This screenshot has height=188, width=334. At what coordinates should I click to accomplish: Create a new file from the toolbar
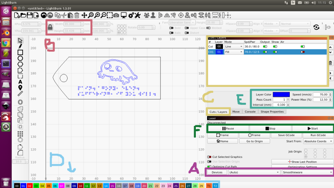[x=17, y=15]
